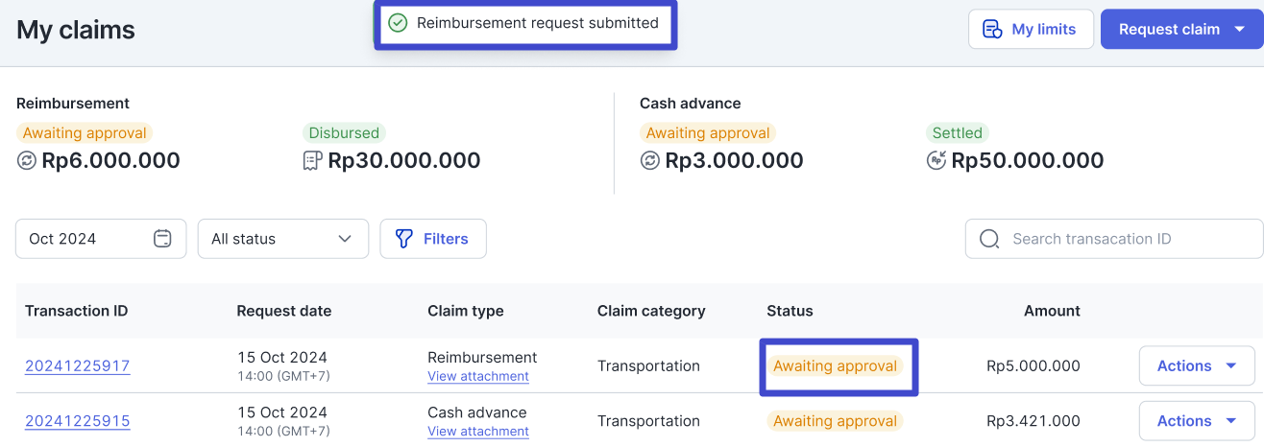
Task: Open transaction 20241225915 link
Action: [x=78, y=421]
